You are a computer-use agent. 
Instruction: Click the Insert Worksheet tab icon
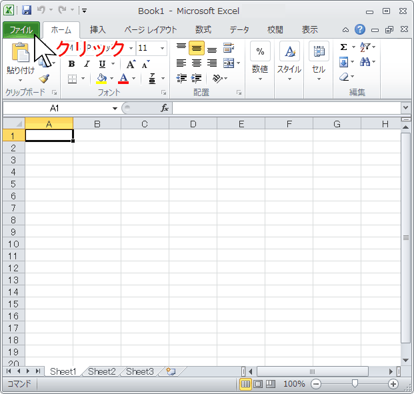click(x=171, y=371)
